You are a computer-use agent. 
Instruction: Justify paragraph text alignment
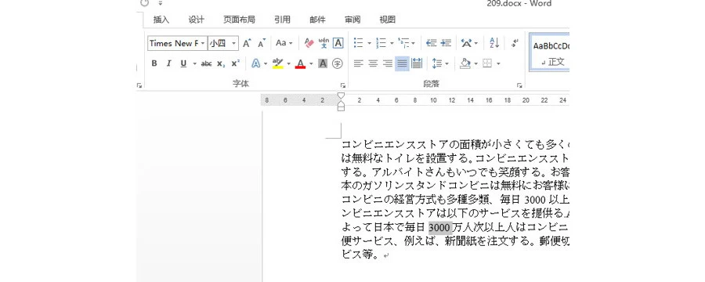(x=402, y=64)
